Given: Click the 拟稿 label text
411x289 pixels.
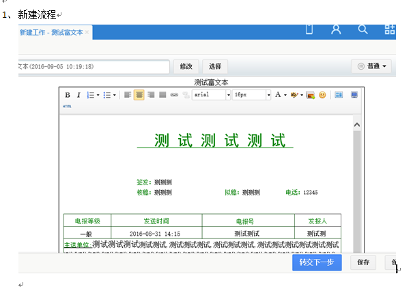Looking at the screenshot, I should pos(232,193).
